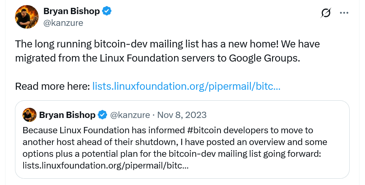This screenshot has height=185, width=365.
Task: Open the quoted tweet by clicking "another host ahead"
Action: 63,141
